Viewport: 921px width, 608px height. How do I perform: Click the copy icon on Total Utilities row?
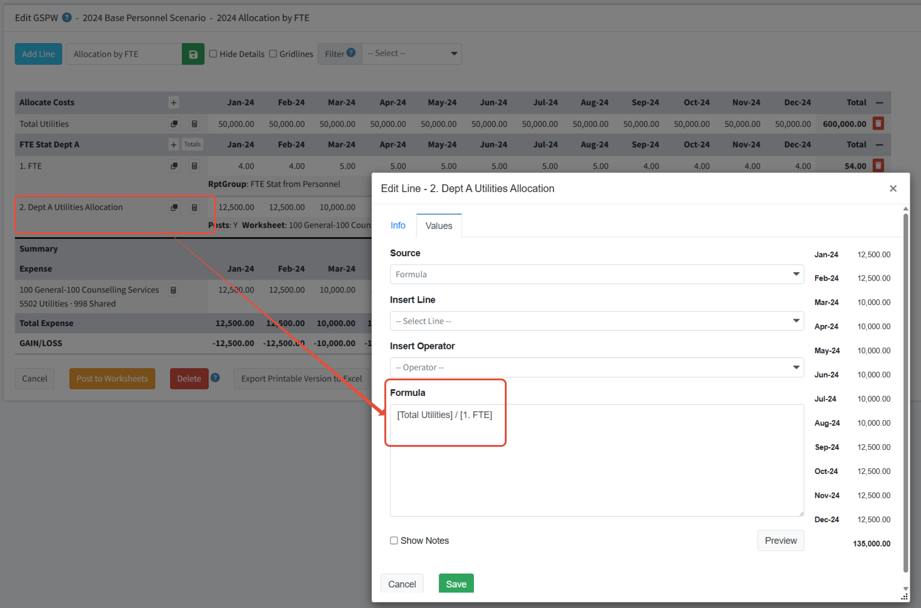point(174,124)
